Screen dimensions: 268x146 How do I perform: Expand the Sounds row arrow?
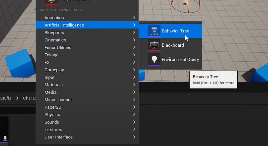[134, 122]
